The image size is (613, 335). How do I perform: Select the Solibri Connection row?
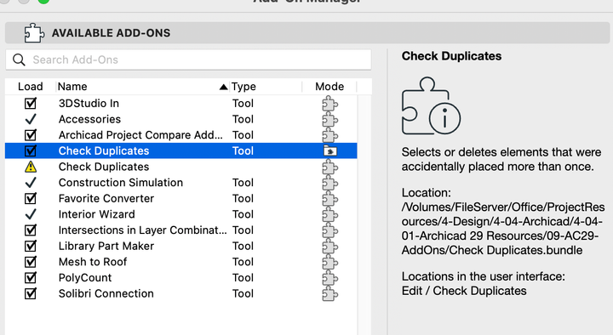coord(181,293)
